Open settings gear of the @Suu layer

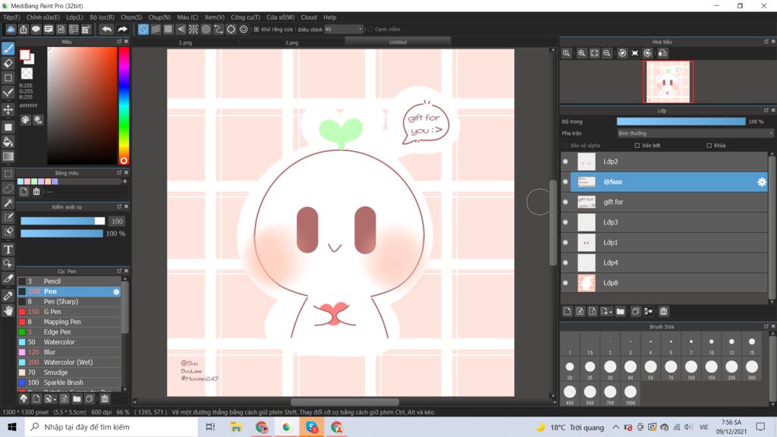(762, 182)
